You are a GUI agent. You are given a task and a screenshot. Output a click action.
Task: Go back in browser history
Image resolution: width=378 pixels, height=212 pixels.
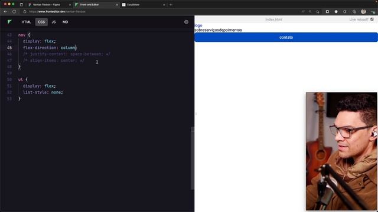coord(5,12)
